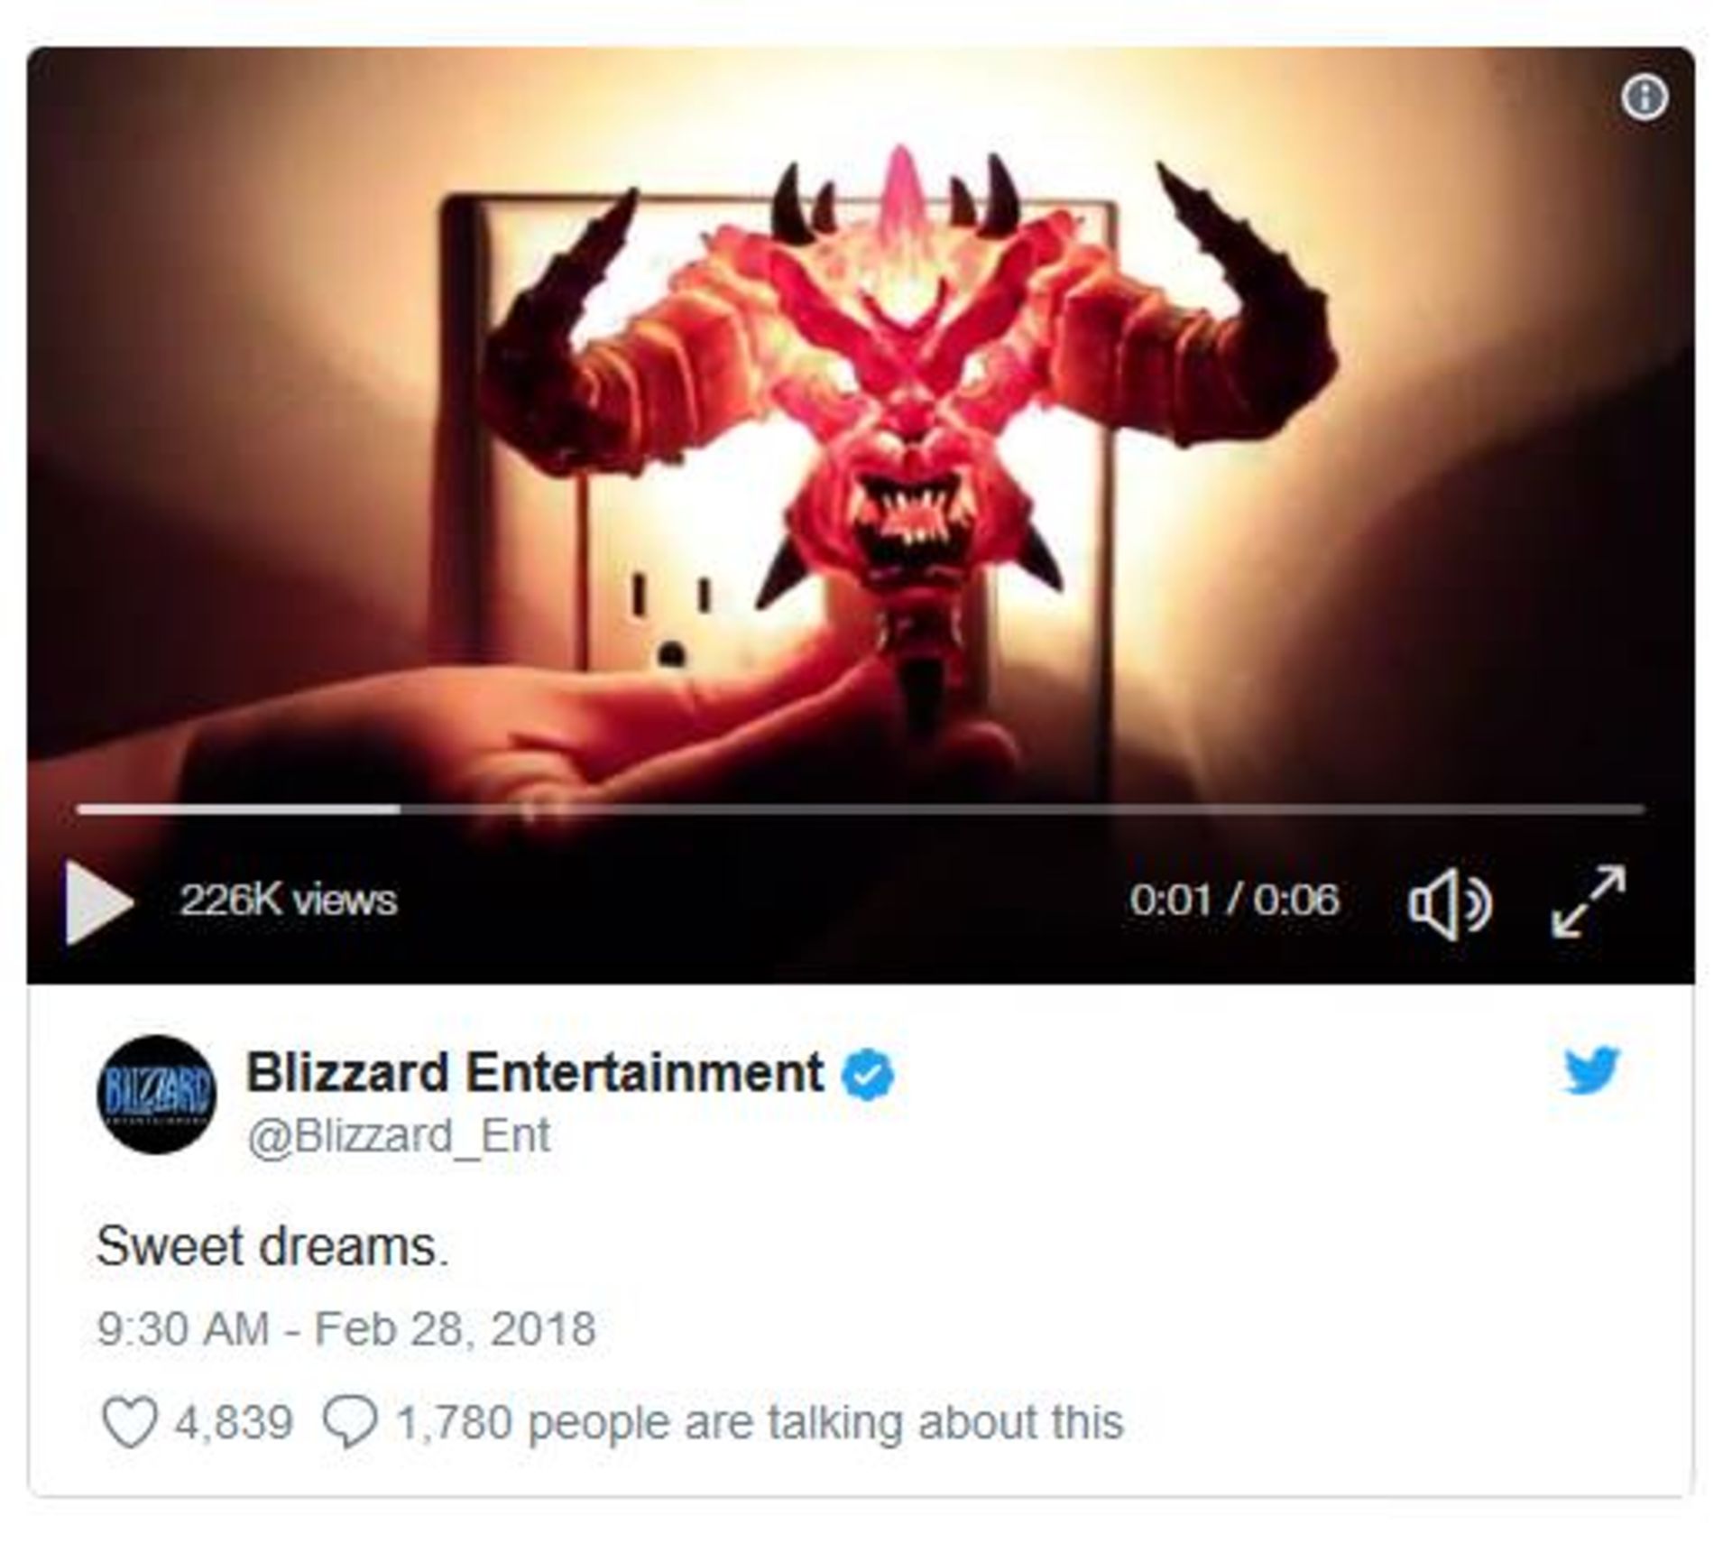The width and height of the screenshot is (1732, 1562).
Task: Click the info icon on the video
Action: 1644,97
